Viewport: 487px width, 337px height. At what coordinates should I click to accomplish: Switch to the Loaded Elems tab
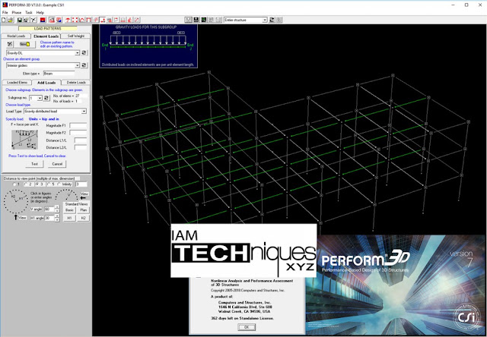[17, 83]
